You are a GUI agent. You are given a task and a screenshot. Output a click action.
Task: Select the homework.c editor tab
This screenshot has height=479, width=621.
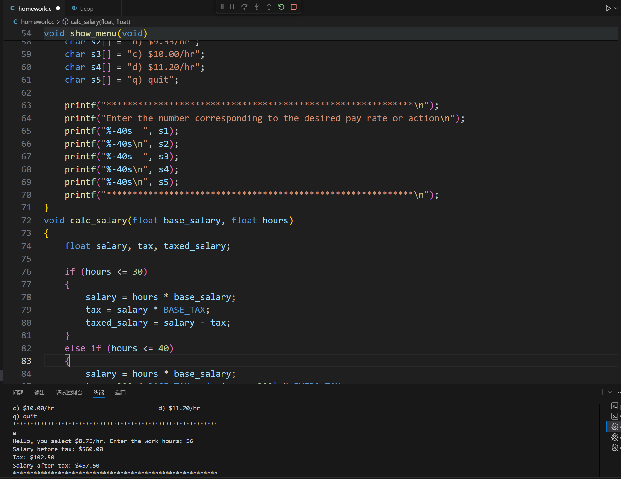coord(35,9)
